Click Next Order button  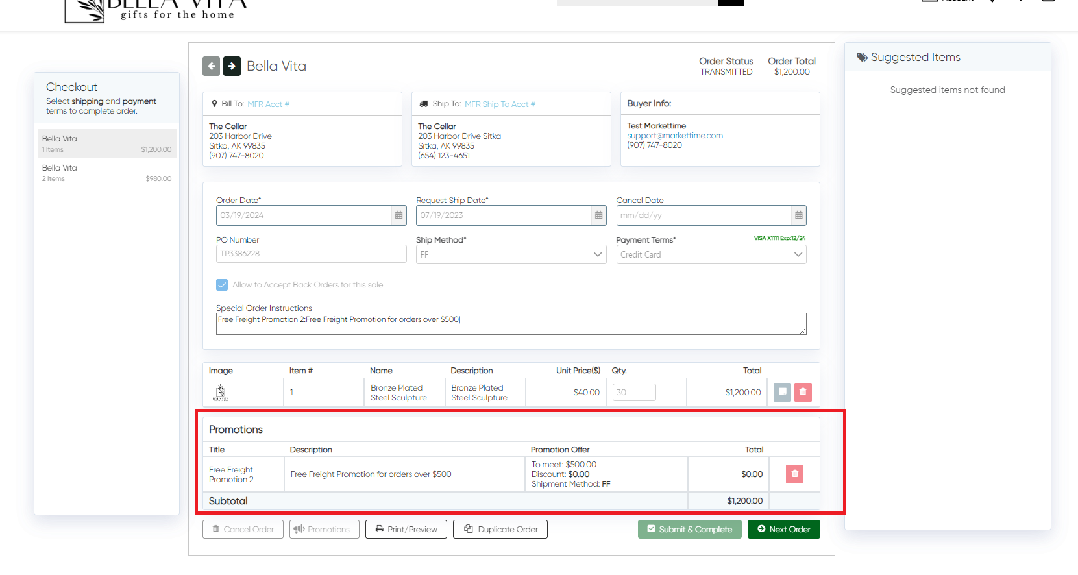[784, 530]
